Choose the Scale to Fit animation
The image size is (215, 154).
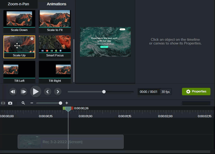pos(55,21)
